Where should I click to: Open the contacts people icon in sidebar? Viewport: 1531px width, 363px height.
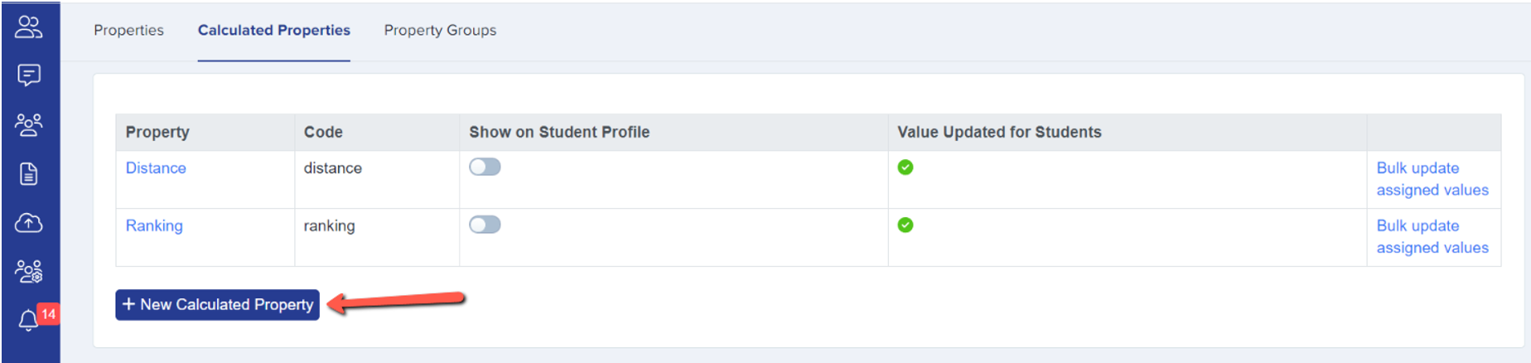[29, 27]
